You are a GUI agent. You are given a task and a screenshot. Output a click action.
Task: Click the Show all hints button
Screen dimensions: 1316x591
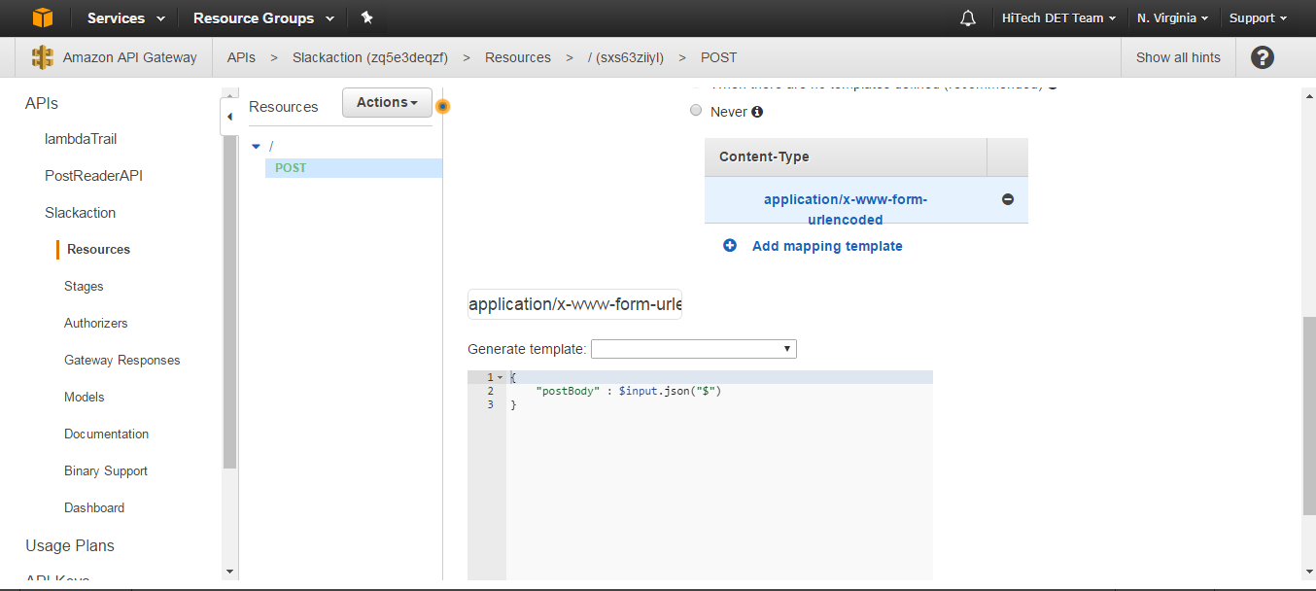(1178, 57)
